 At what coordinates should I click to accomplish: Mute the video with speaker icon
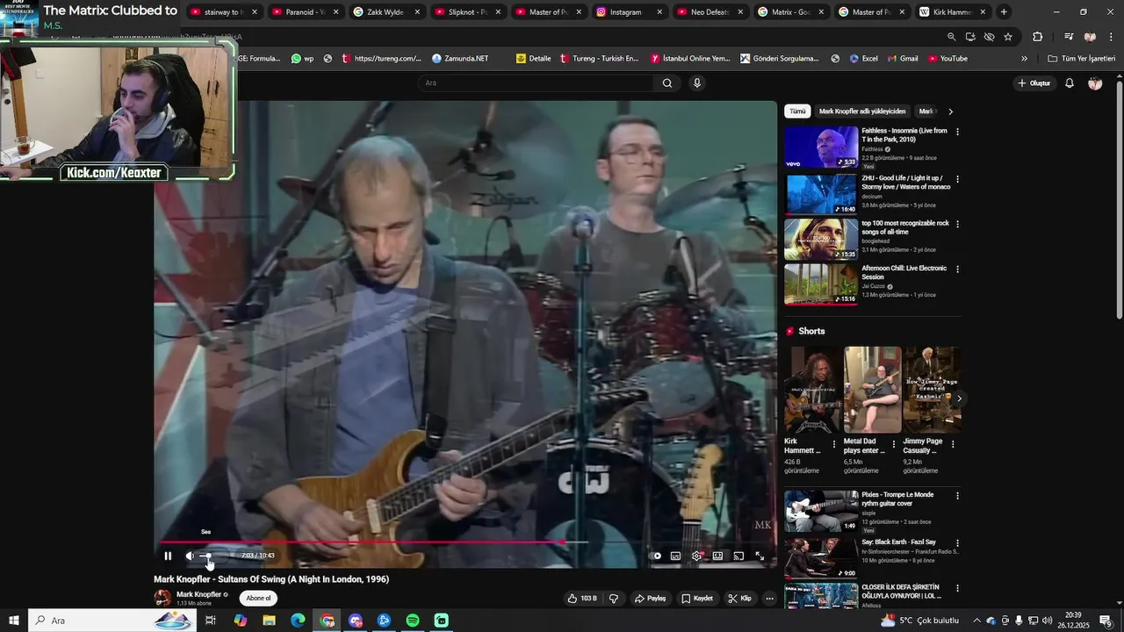tap(190, 556)
